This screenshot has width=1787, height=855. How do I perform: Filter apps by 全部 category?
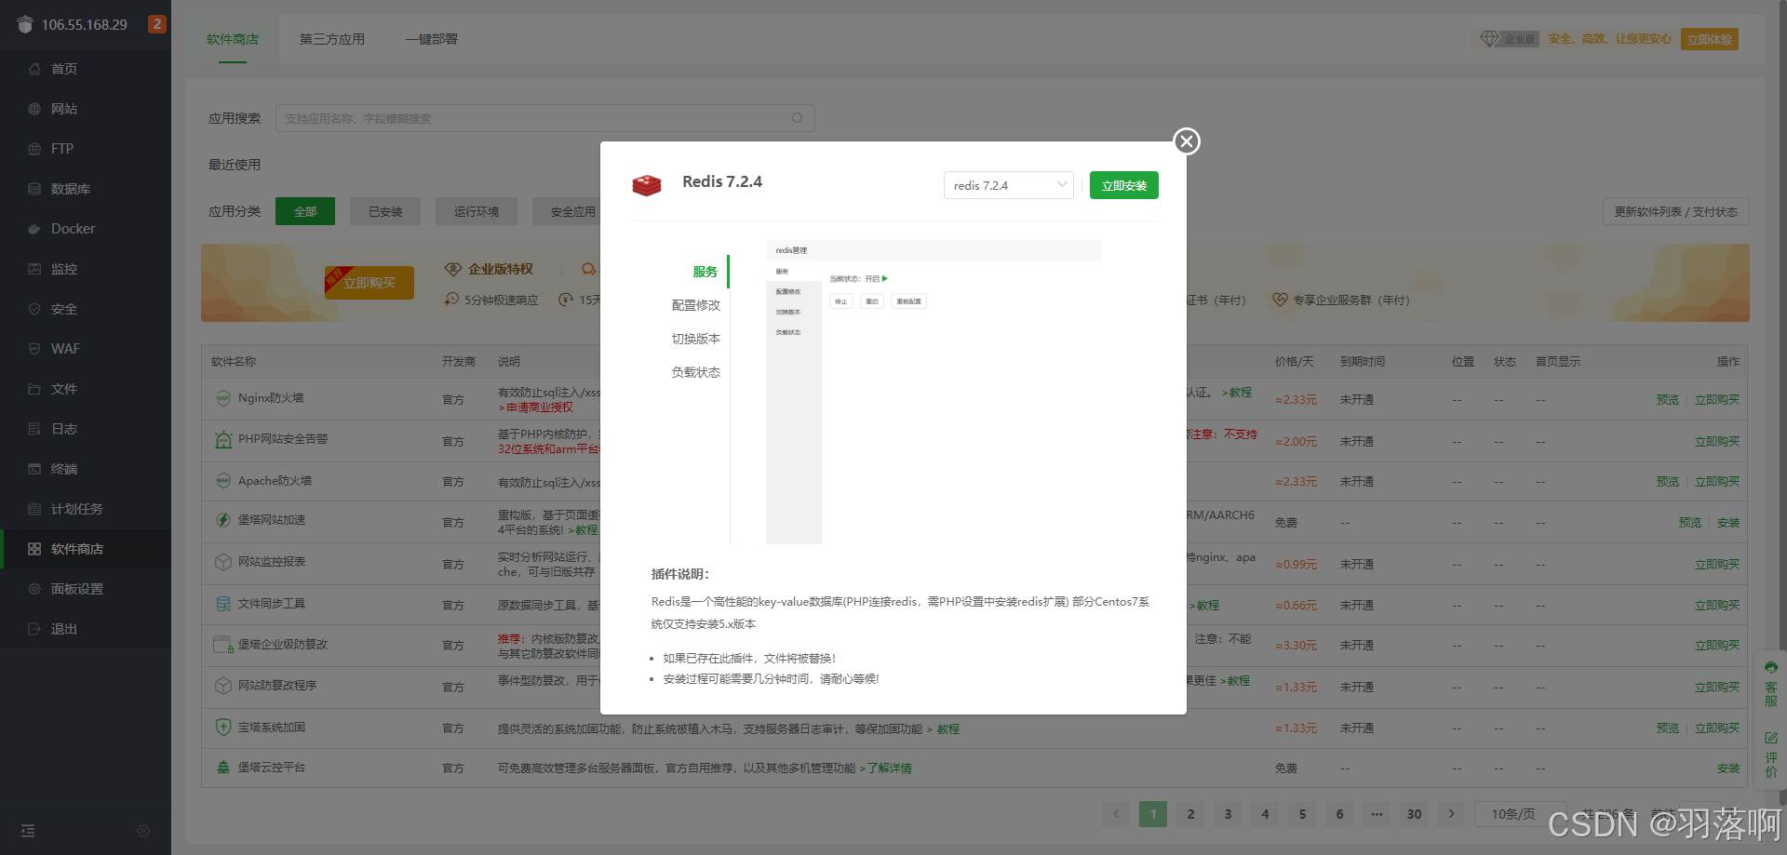tap(305, 211)
